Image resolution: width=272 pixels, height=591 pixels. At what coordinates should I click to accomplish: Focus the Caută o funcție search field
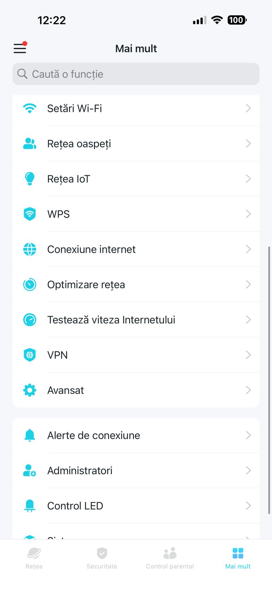(136, 74)
